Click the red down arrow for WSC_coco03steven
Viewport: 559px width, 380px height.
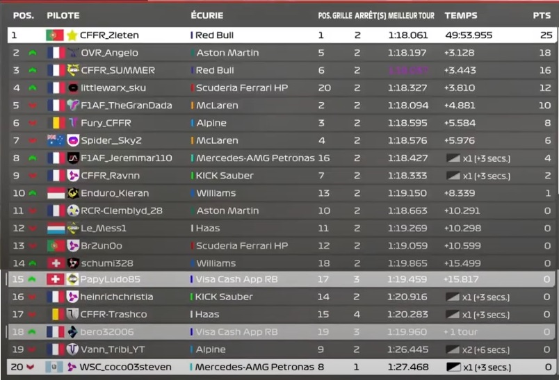click(32, 367)
